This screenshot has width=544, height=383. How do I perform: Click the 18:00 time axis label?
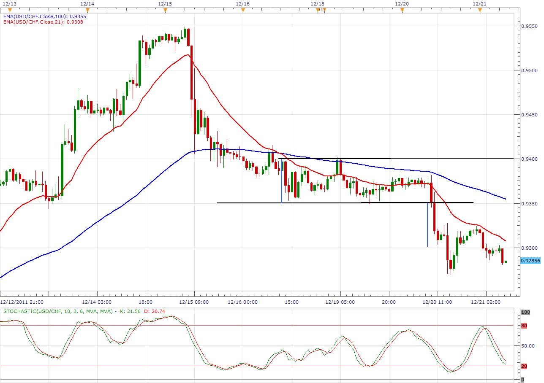coord(146,302)
